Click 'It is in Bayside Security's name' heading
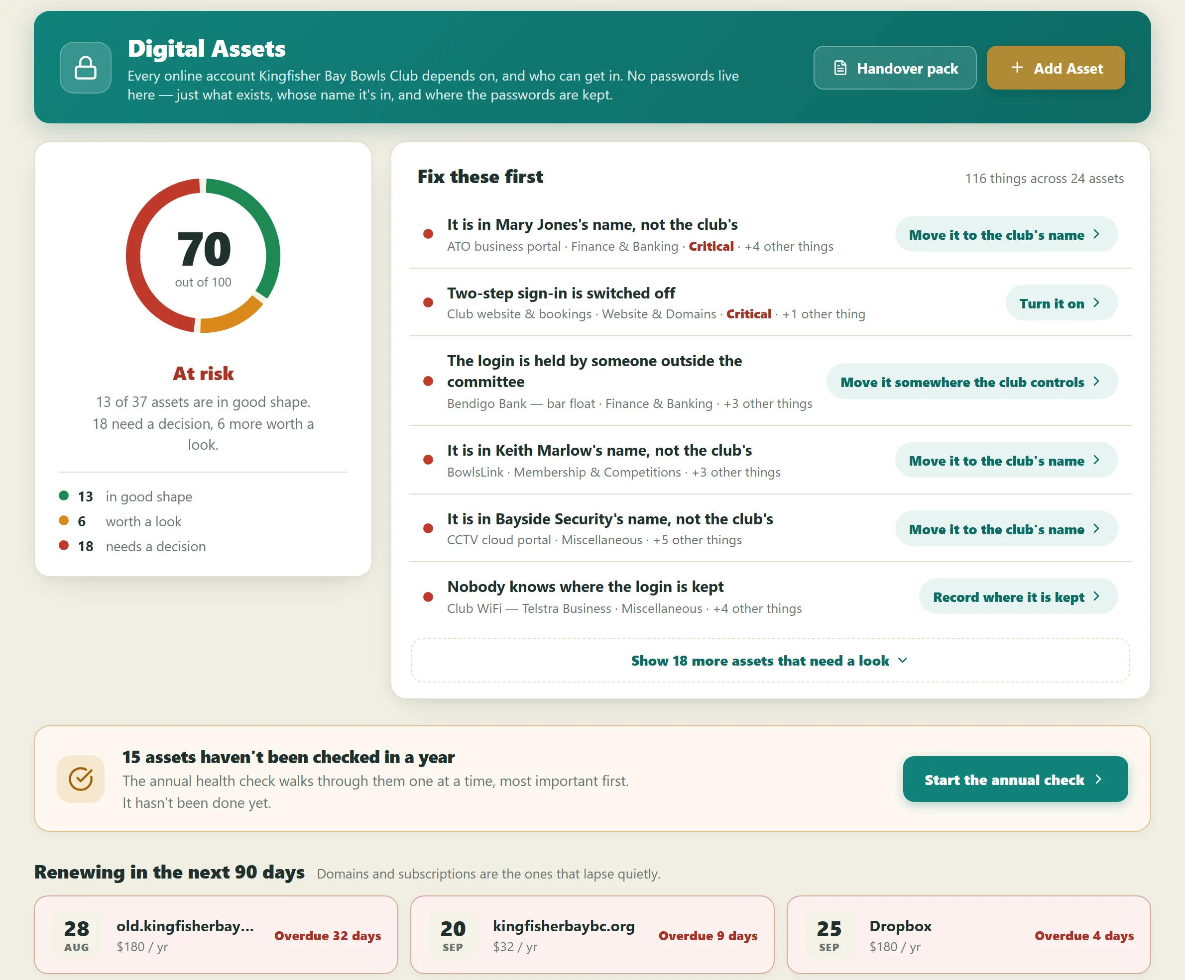The image size is (1185, 980). point(610,519)
